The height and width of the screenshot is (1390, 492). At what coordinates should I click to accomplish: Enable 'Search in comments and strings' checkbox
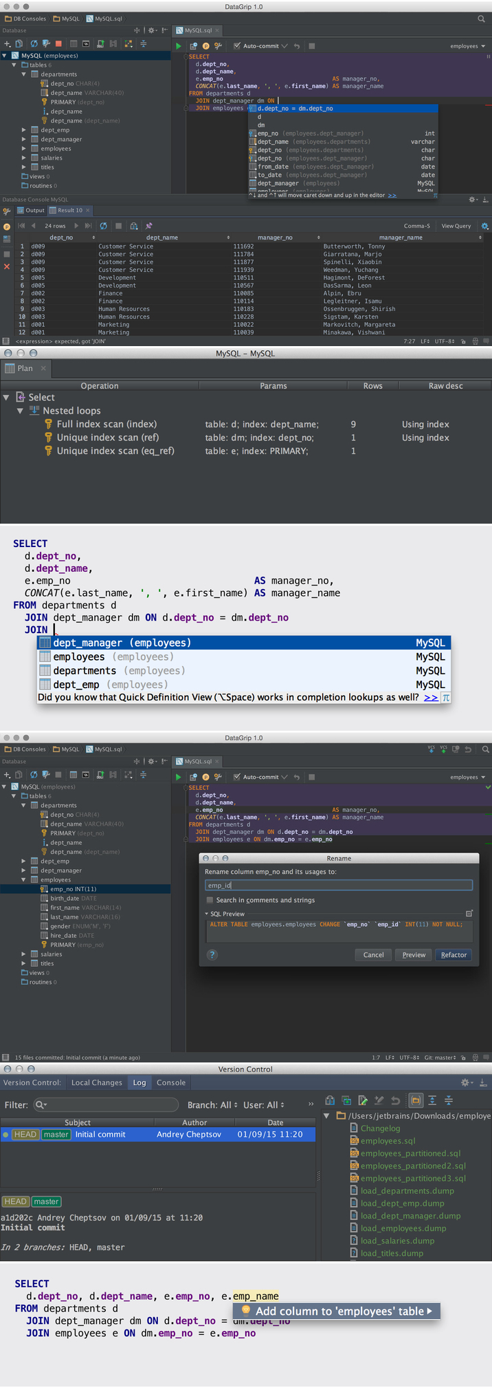coord(210,900)
